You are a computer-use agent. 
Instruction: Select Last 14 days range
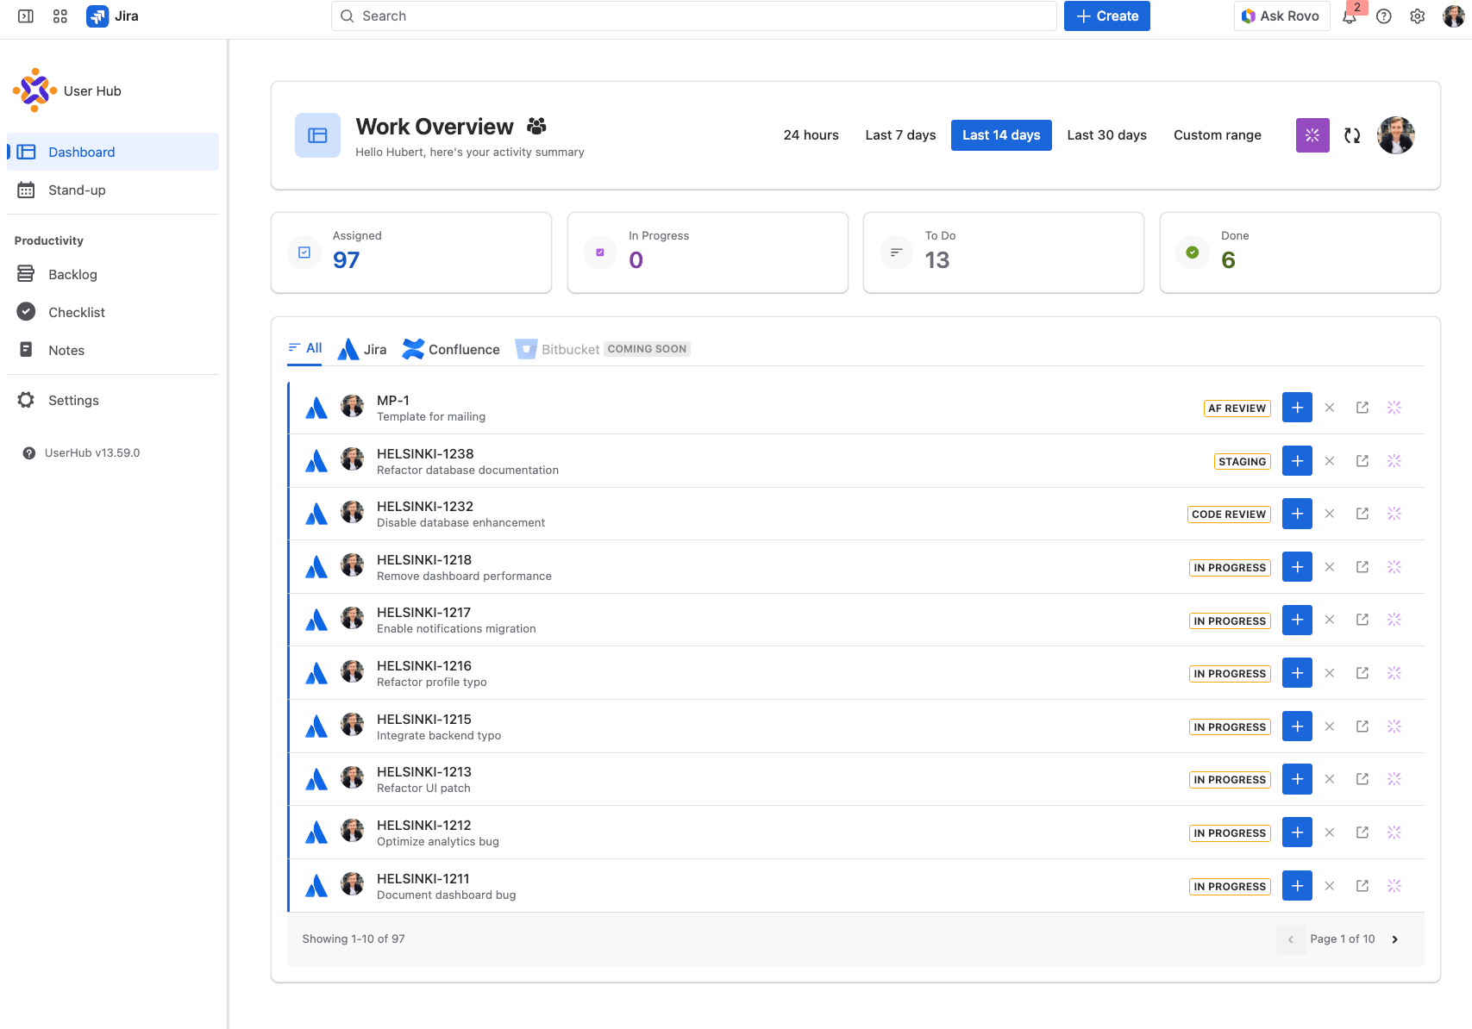pos(1001,135)
